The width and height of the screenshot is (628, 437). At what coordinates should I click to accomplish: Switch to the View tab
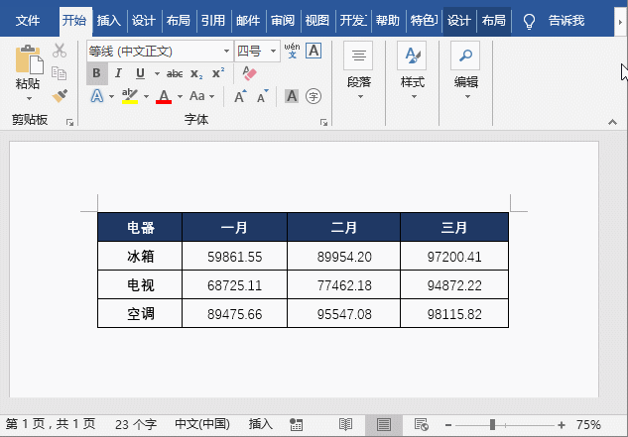coord(316,21)
